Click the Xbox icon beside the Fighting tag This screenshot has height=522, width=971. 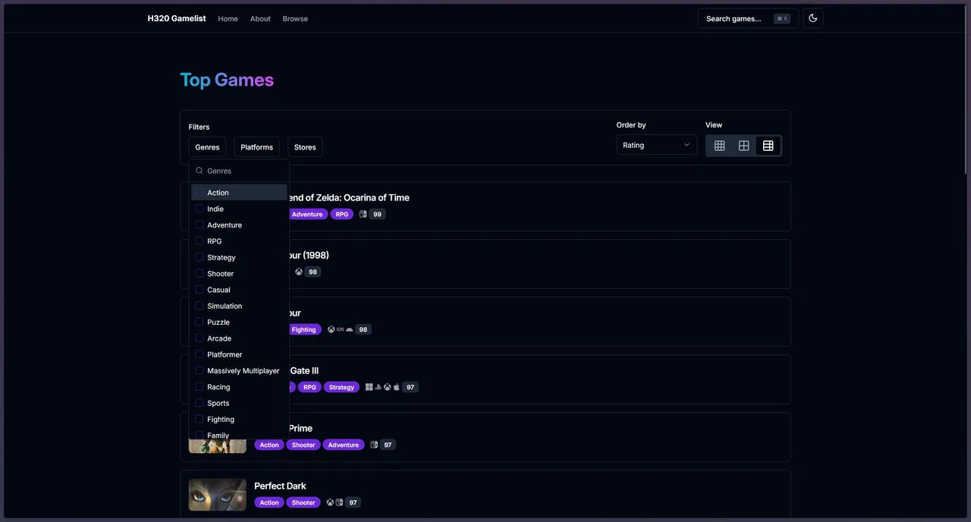pyautogui.click(x=331, y=329)
